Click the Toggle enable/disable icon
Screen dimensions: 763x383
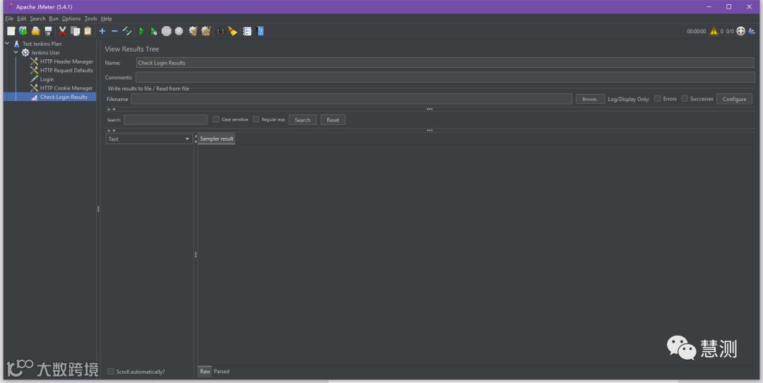(x=127, y=31)
